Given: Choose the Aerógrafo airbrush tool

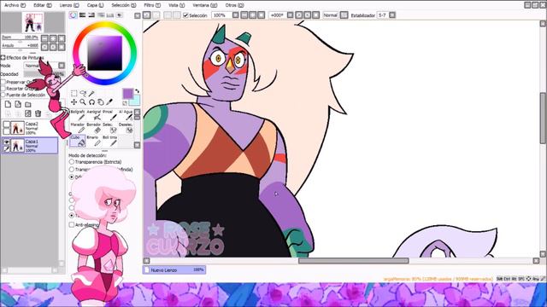Looking at the screenshot, I should pos(93,115).
